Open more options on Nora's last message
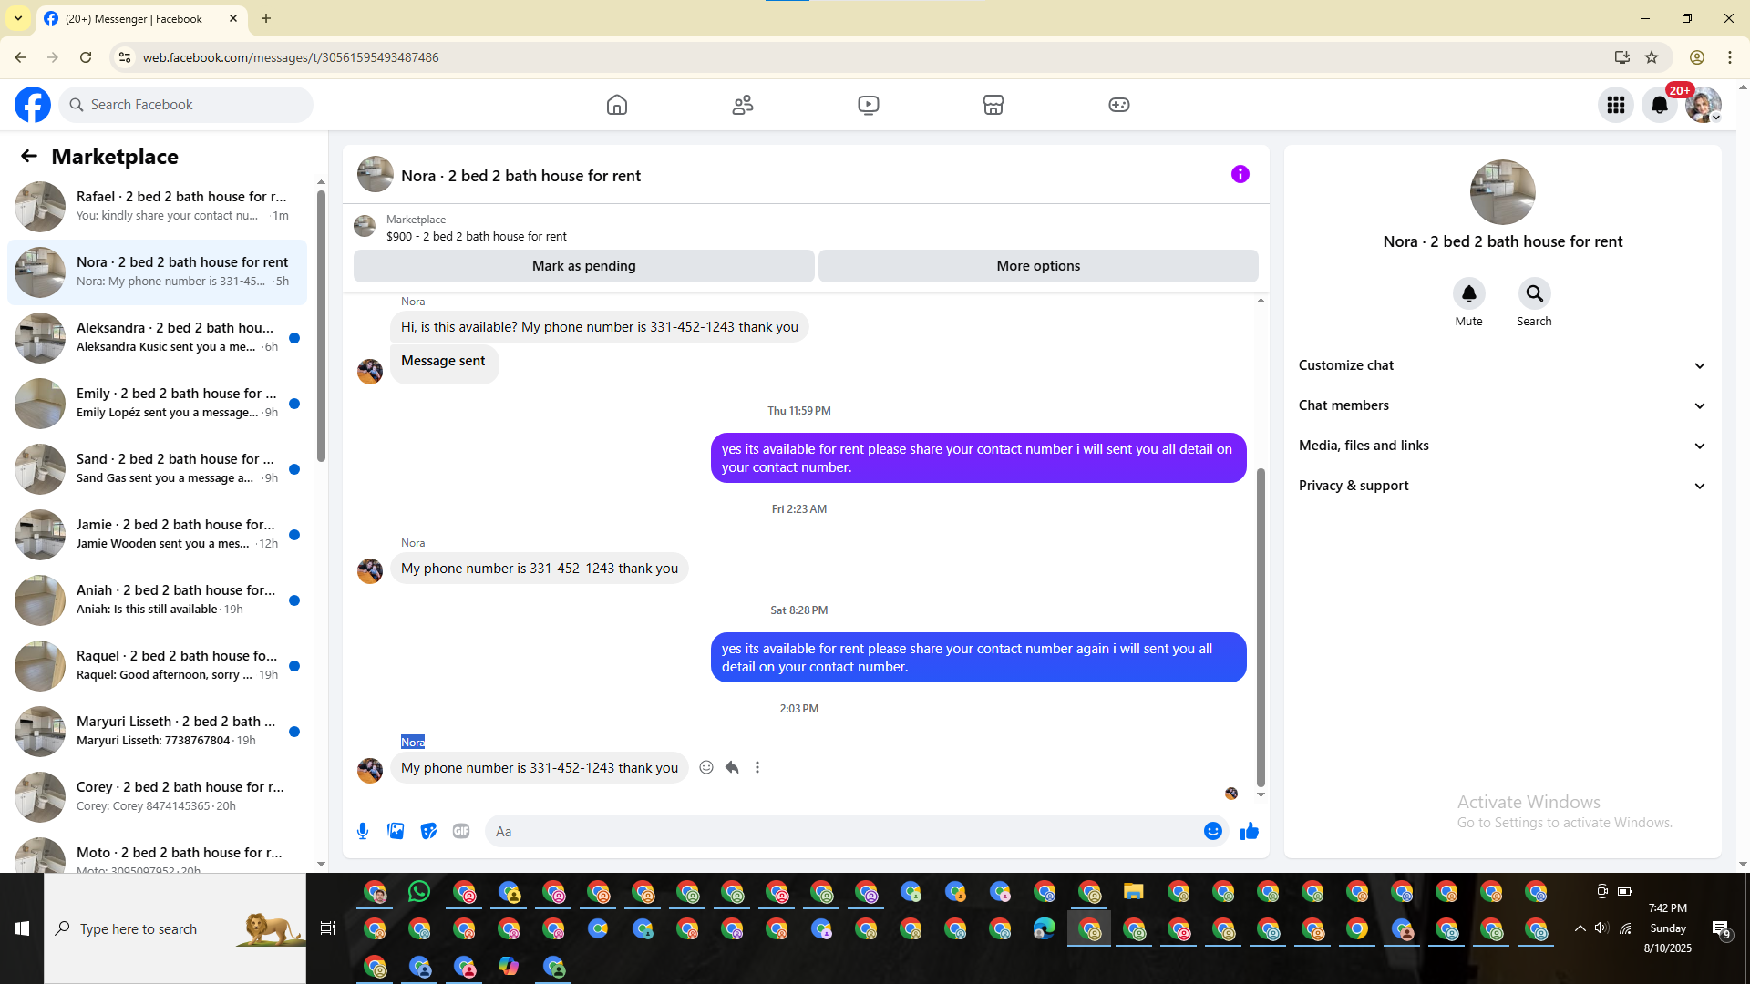 tap(757, 767)
